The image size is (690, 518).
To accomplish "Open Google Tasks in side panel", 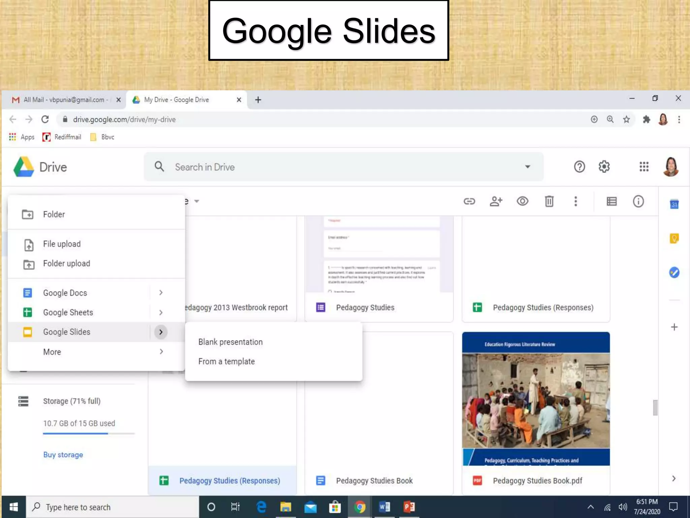I will [x=674, y=272].
